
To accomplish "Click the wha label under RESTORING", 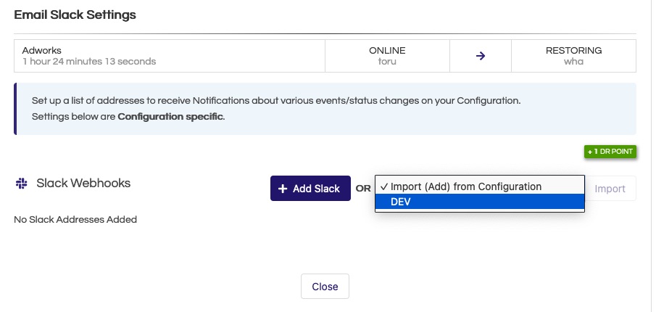I will (573, 62).
